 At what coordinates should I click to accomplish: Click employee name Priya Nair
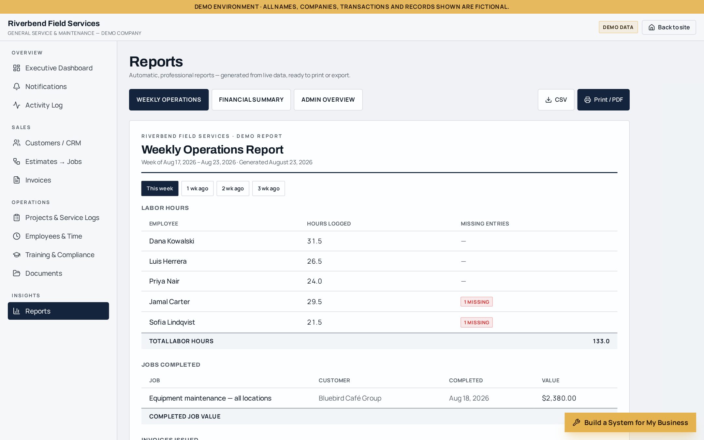click(x=164, y=281)
